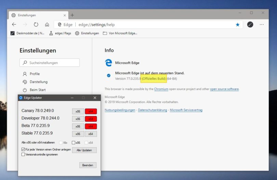Open the Datenschutzerklärung link
Image resolution: width=277 pixels, height=180 pixels.
coord(153,110)
